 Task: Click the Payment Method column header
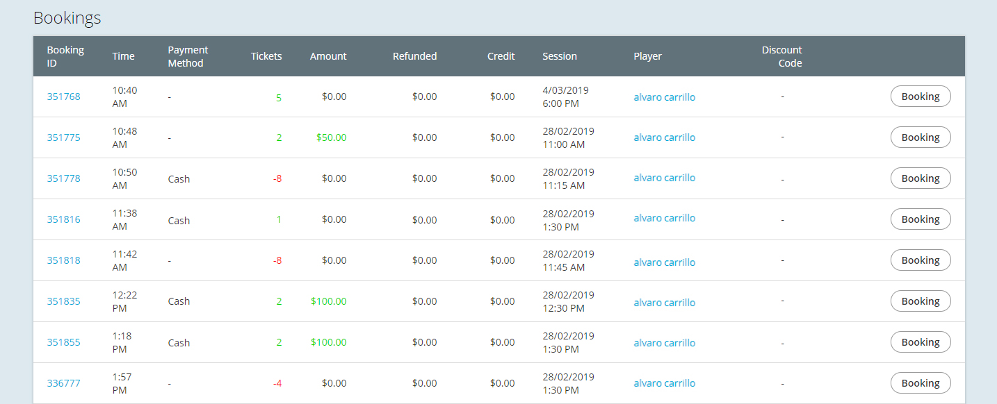point(188,56)
